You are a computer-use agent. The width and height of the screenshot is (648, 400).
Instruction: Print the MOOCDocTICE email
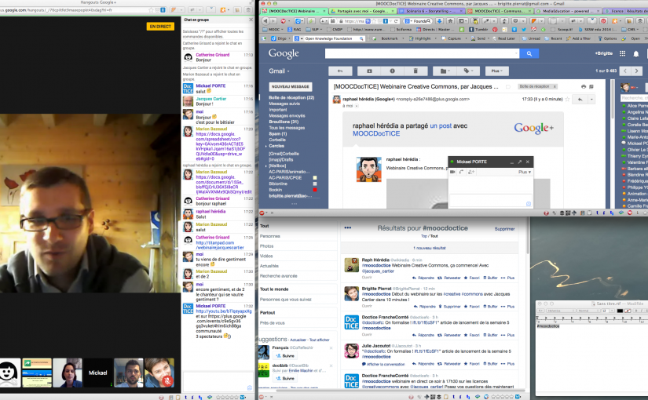point(584,87)
